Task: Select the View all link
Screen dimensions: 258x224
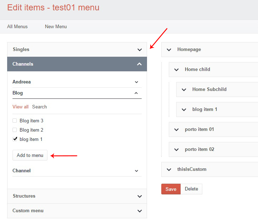Action: point(20,107)
